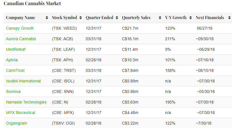The height and width of the screenshot is (128, 232).
Task: Click sort arrows beside Stock Symbol
Action: [81, 18]
